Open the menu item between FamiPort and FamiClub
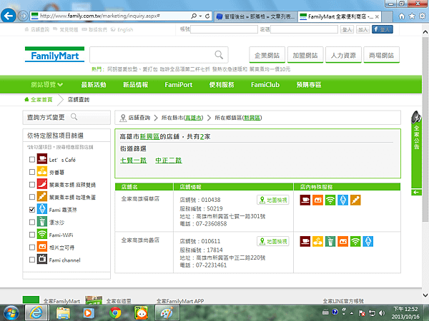The height and width of the screenshot is (321, 429). coord(222,85)
